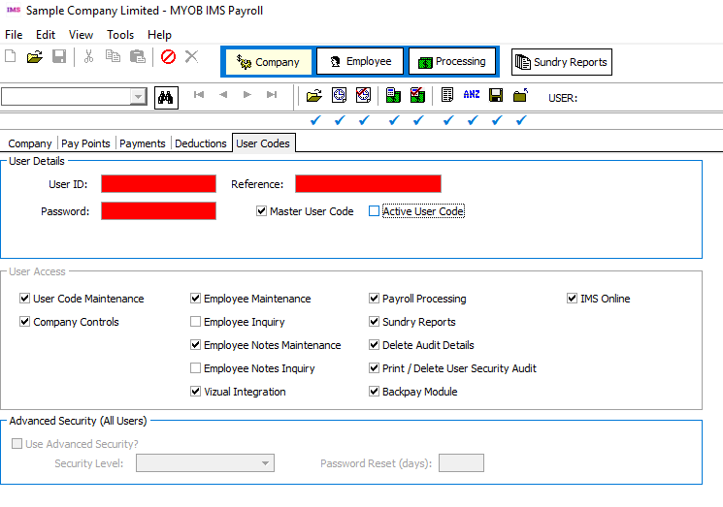Click the Paste clipboard icon
This screenshot has width=723, height=507.
[x=138, y=56]
